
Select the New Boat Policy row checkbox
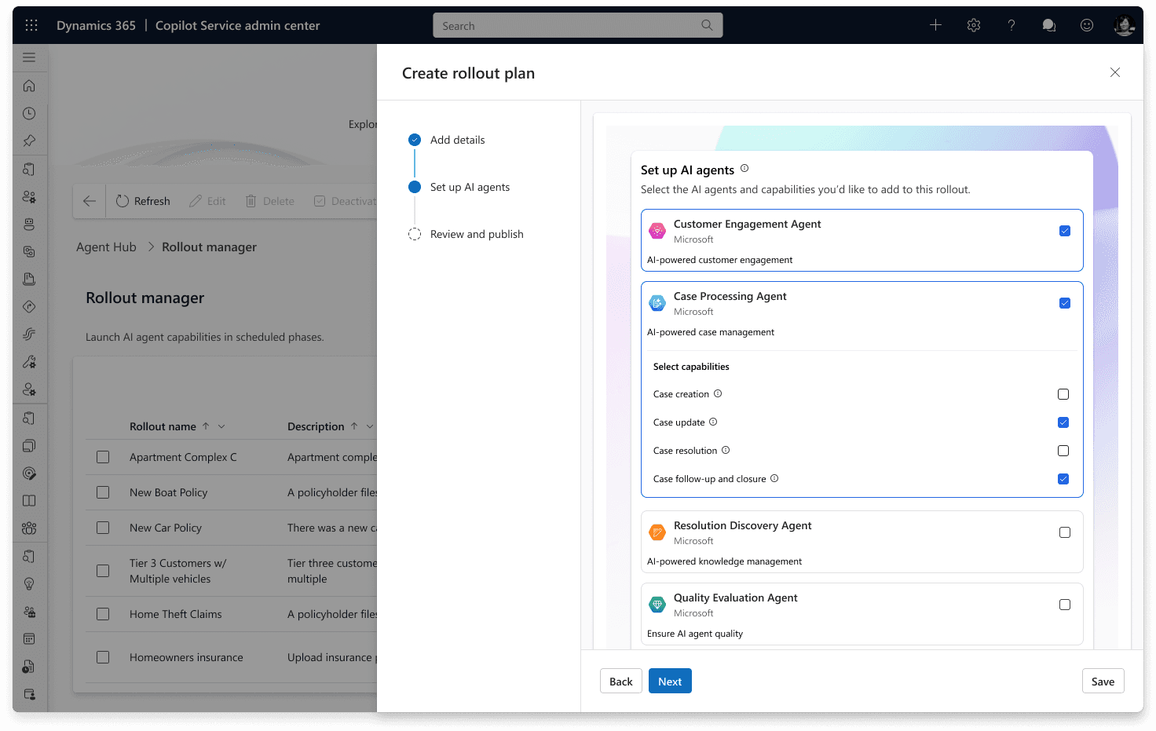click(103, 492)
